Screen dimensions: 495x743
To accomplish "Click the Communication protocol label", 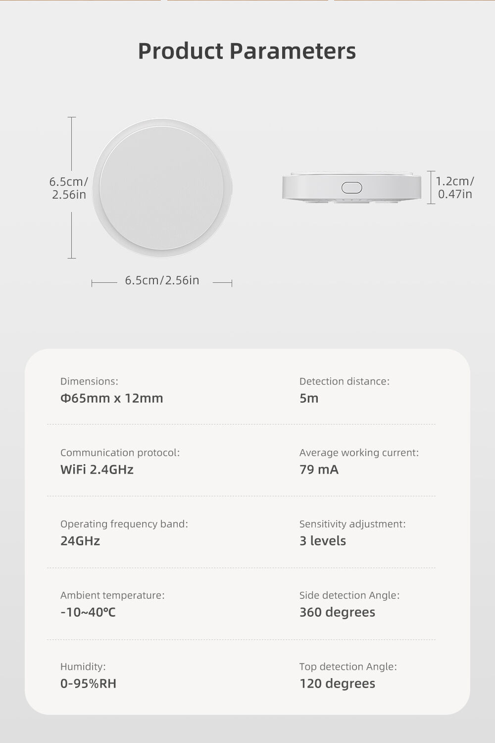I will coord(120,453).
